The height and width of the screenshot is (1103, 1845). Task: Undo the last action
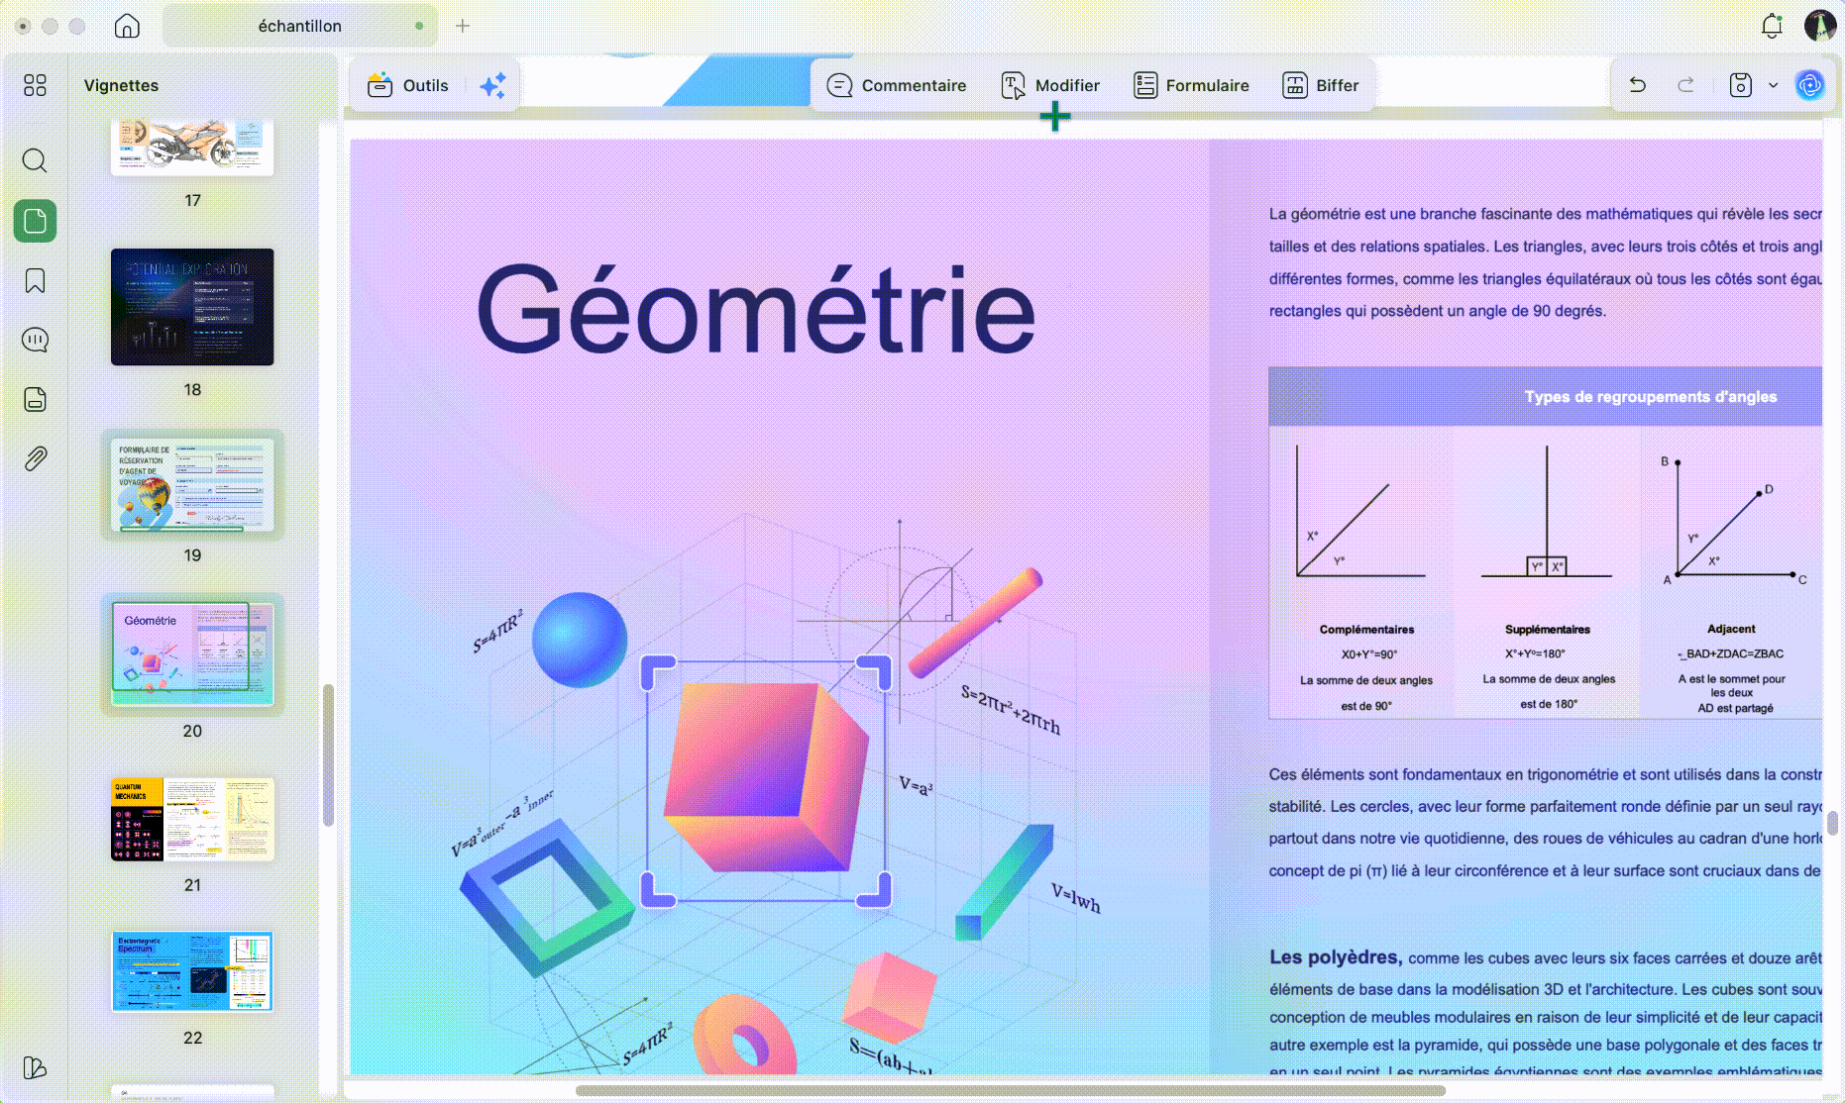coord(1637,85)
